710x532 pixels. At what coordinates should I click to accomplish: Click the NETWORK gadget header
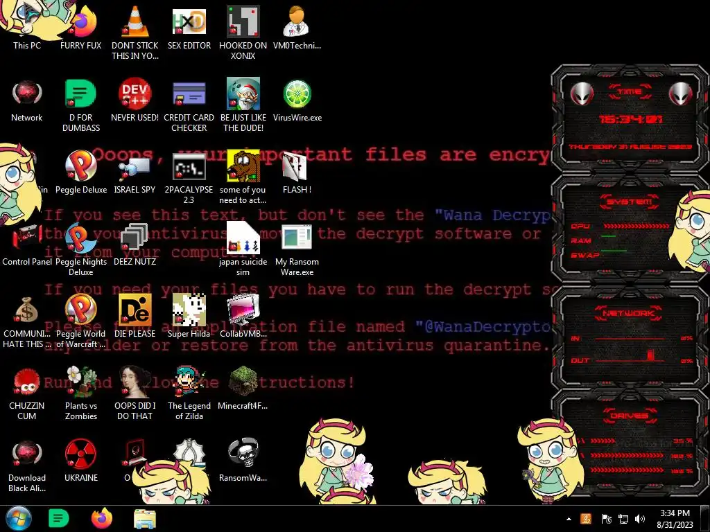click(628, 313)
